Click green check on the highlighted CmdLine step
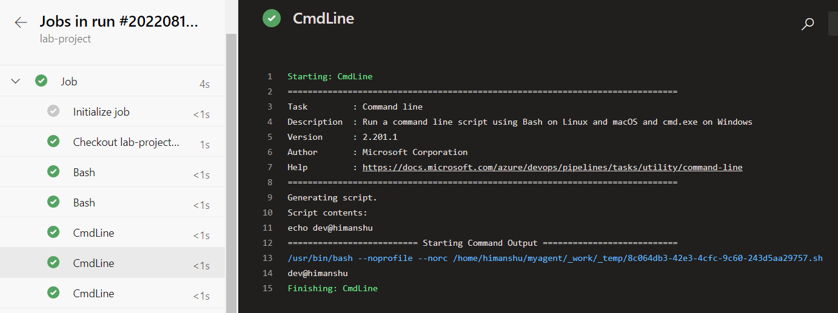The width and height of the screenshot is (838, 313). point(53,262)
